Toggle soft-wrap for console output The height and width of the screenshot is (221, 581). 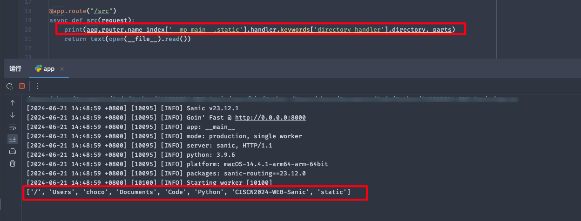(x=13, y=127)
